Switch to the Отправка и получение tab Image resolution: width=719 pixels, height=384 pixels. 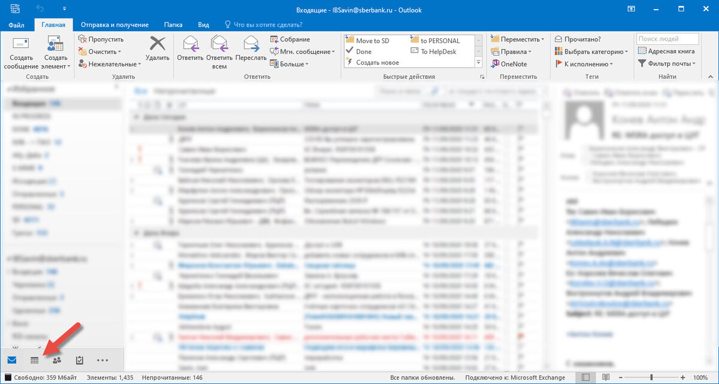tap(114, 25)
